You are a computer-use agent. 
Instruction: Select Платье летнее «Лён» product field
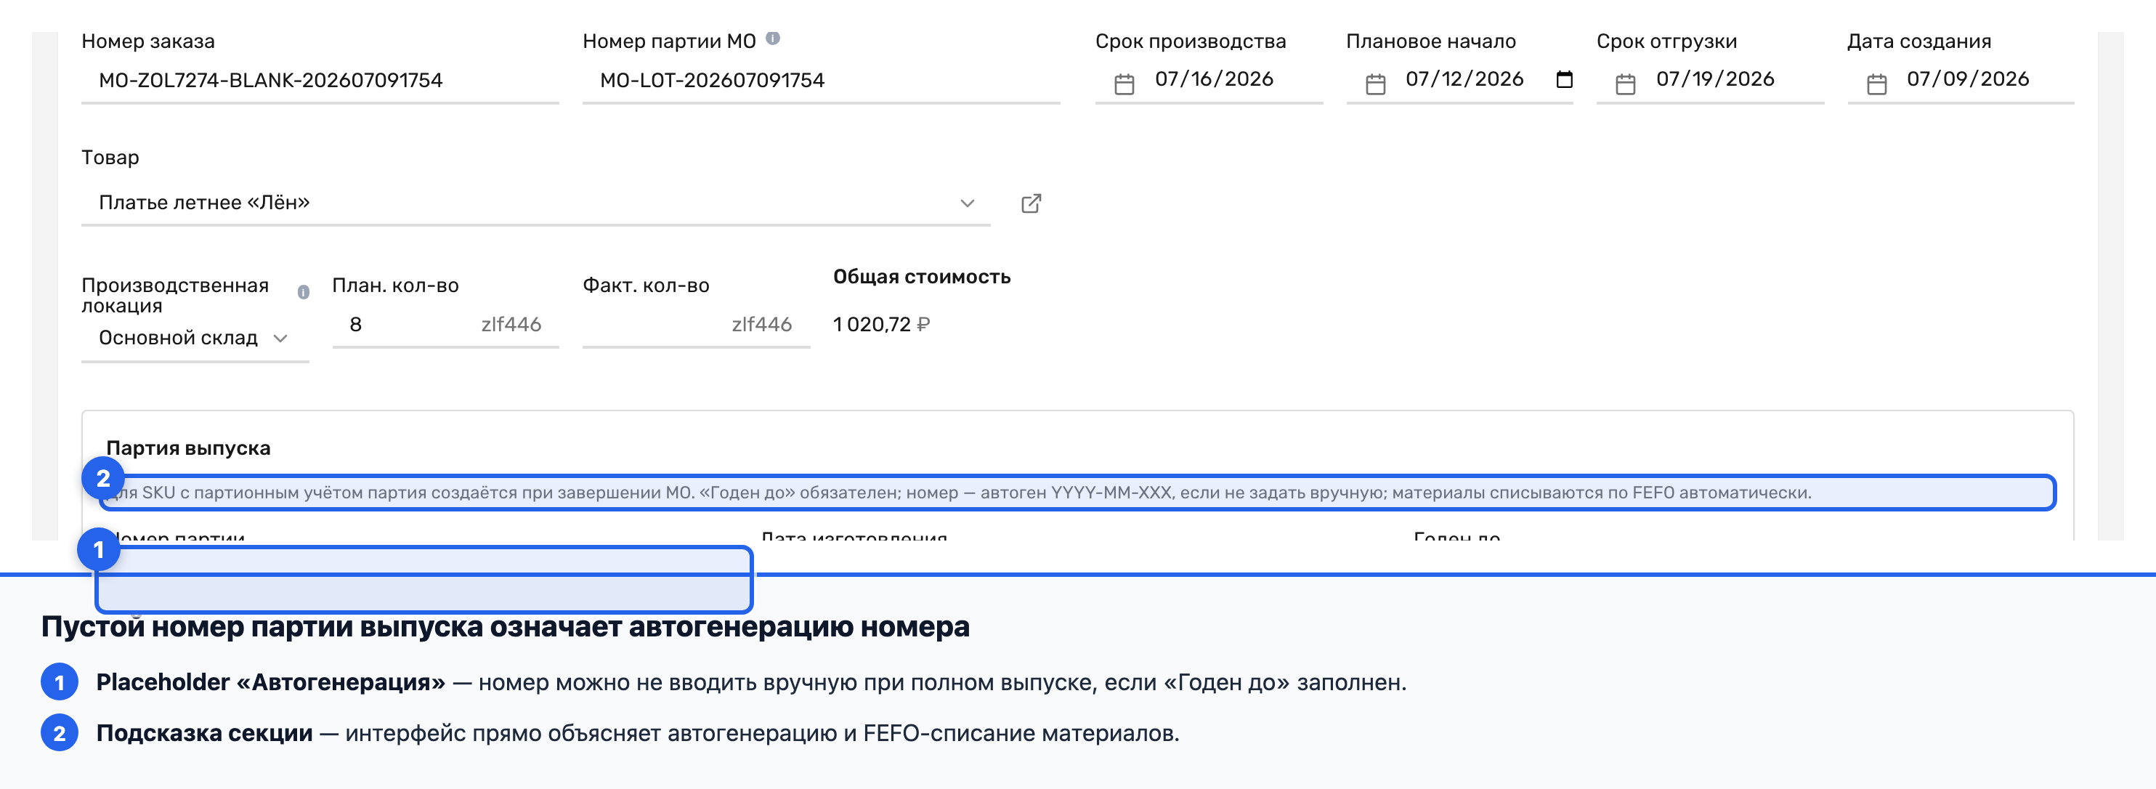coord(535,203)
